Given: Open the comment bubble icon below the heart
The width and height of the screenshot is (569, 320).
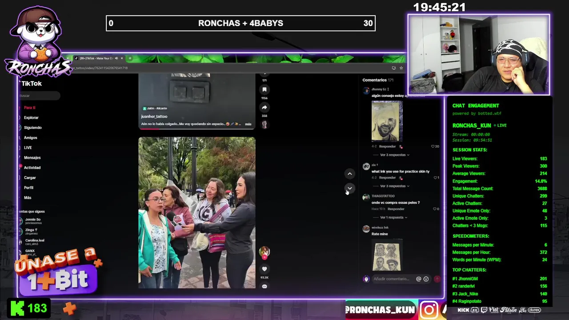Looking at the screenshot, I should point(264,286).
